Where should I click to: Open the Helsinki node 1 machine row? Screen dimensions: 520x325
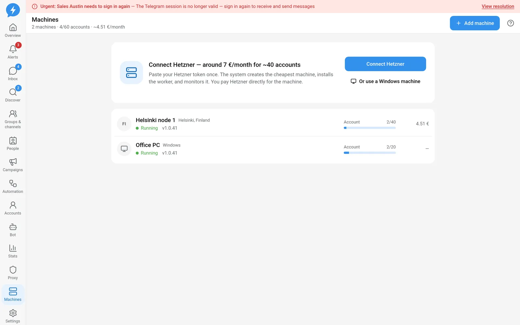pyautogui.click(x=273, y=124)
